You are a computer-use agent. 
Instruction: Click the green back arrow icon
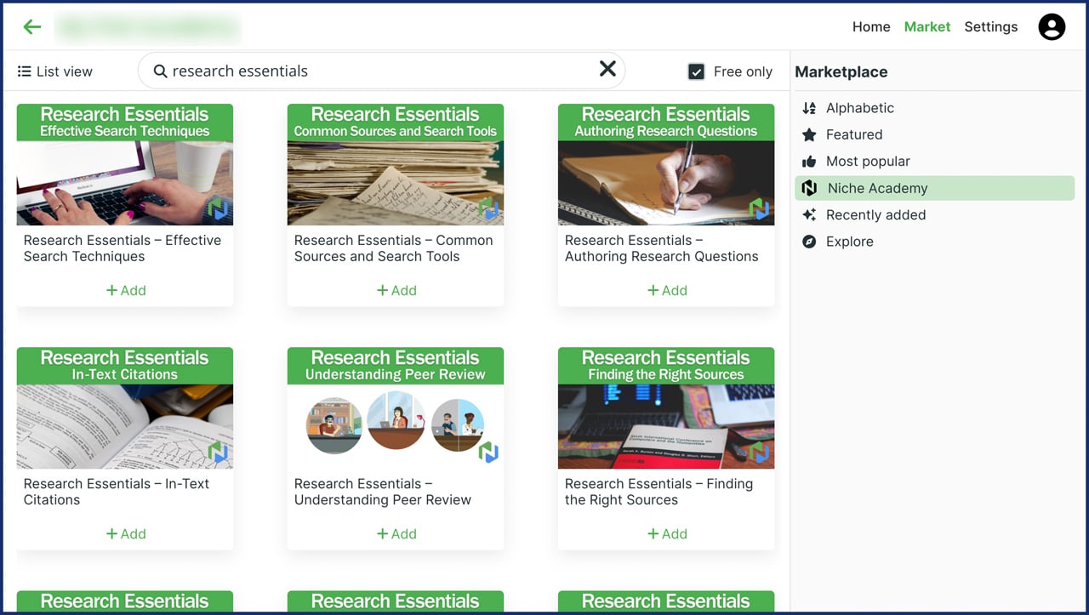(x=32, y=27)
